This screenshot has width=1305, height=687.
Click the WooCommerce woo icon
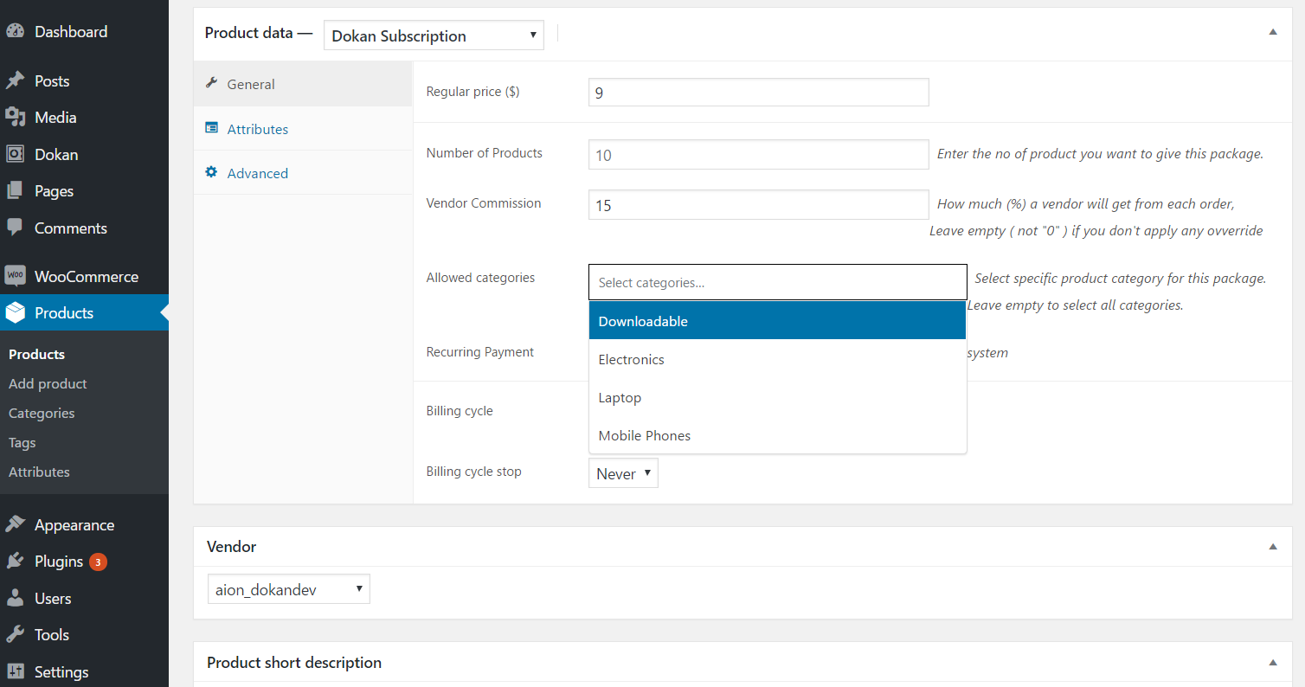point(16,276)
